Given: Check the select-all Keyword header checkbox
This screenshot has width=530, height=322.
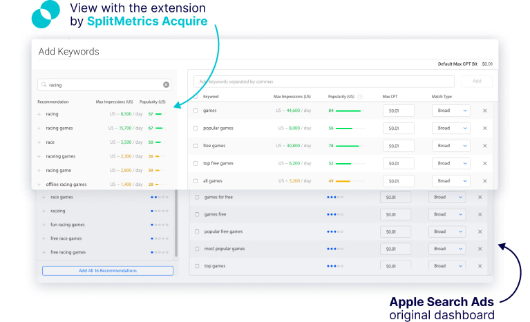Looking at the screenshot, I should [x=196, y=97].
